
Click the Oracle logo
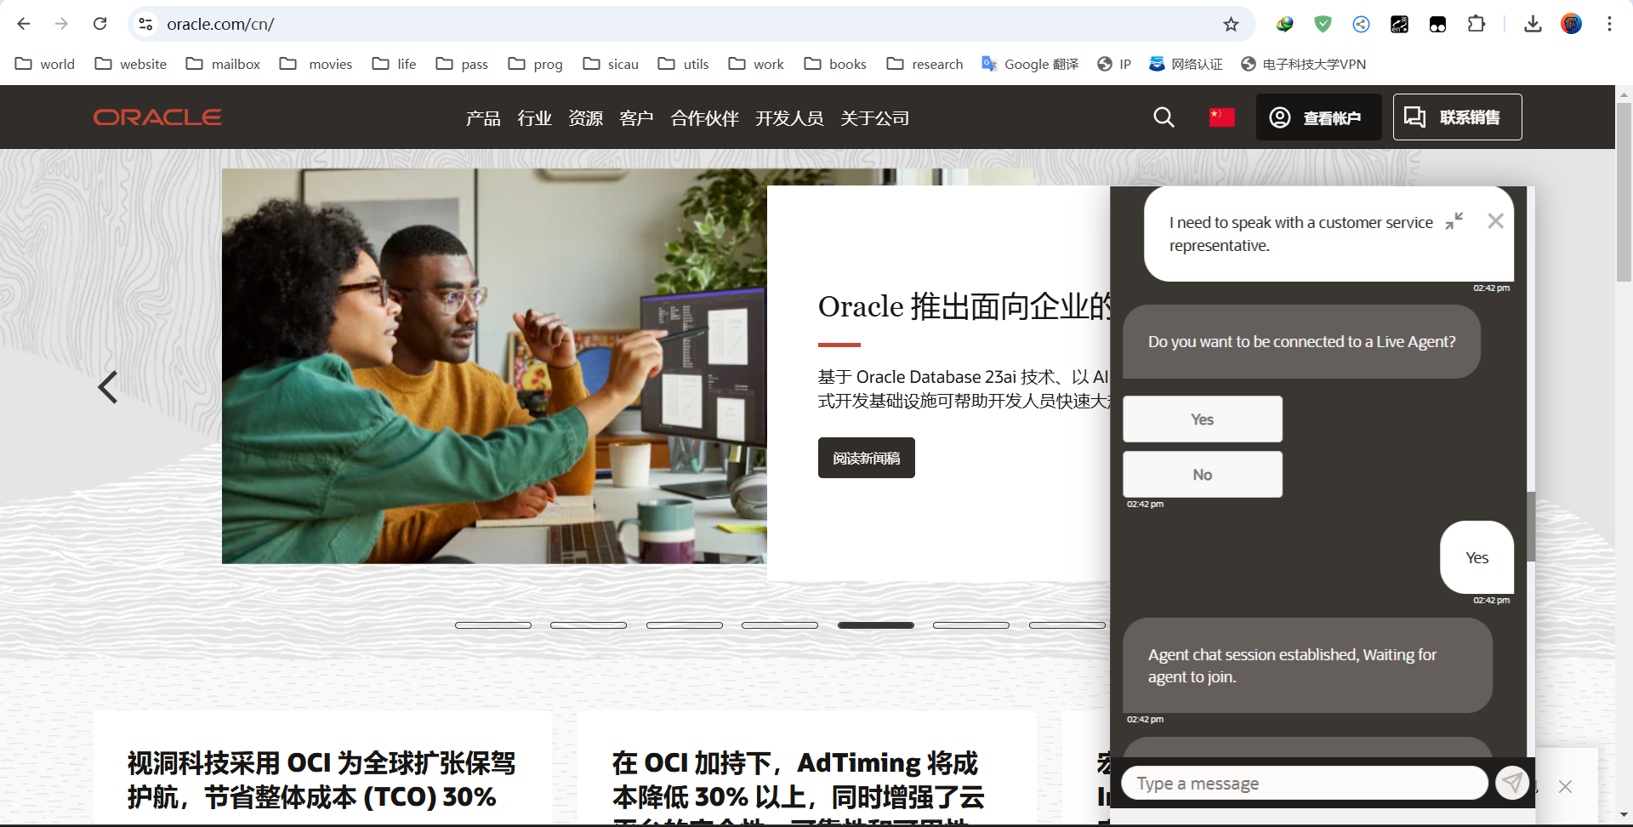coord(157,117)
